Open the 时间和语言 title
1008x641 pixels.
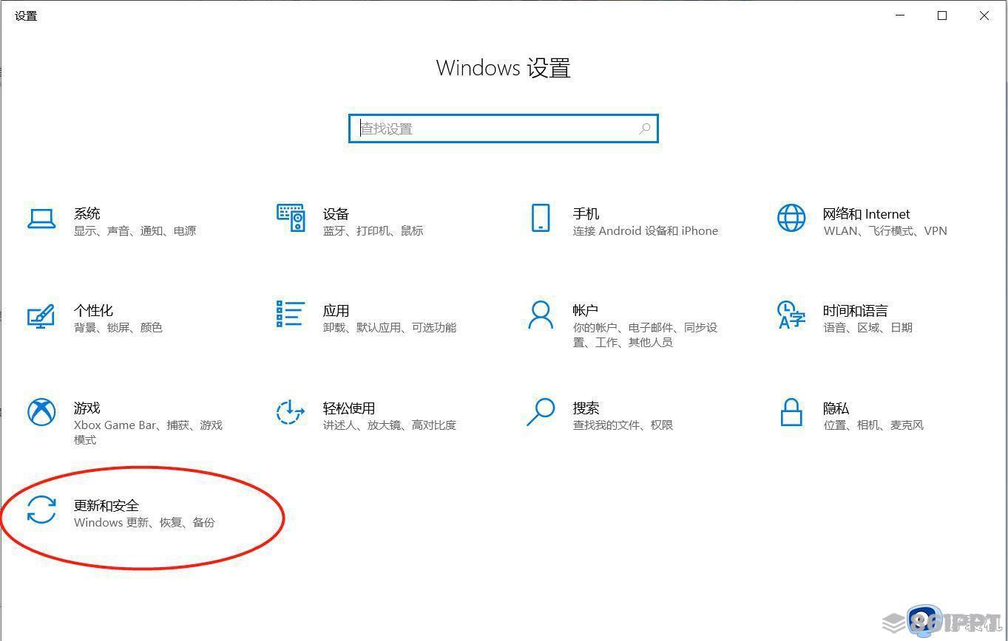855,310
